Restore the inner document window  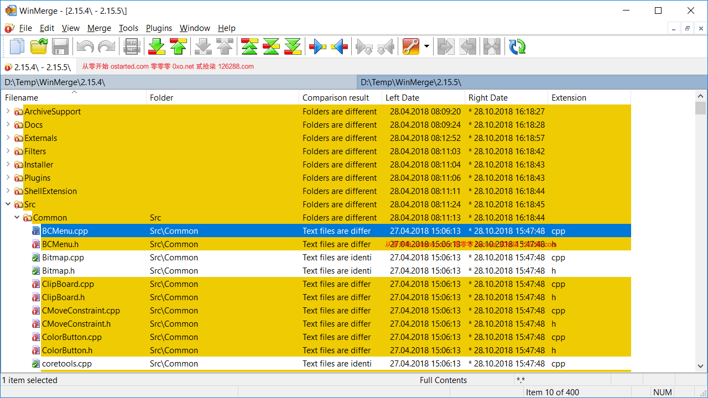pyautogui.click(x=688, y=28)
